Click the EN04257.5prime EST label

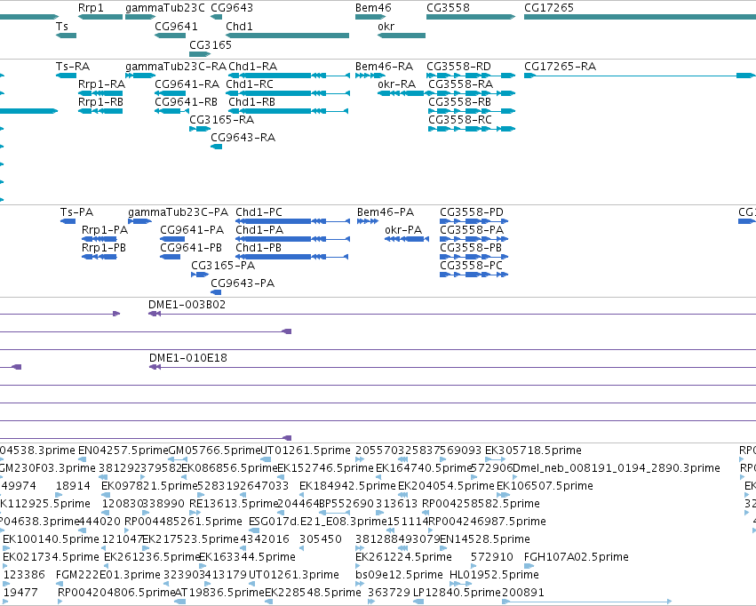click(123, 451)
